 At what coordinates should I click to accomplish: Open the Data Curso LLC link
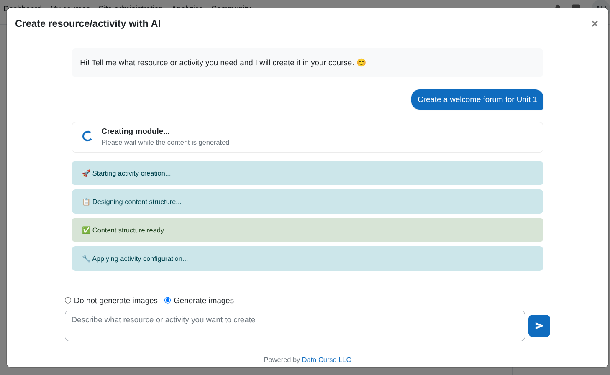(x=326, y=360)
